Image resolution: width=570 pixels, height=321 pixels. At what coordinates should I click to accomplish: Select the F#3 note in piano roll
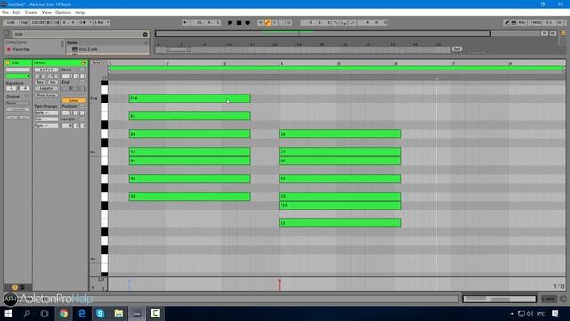340,205
